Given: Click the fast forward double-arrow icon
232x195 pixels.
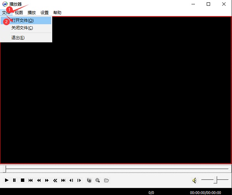Looking at the screenshot, I should (x=47, y=180).
